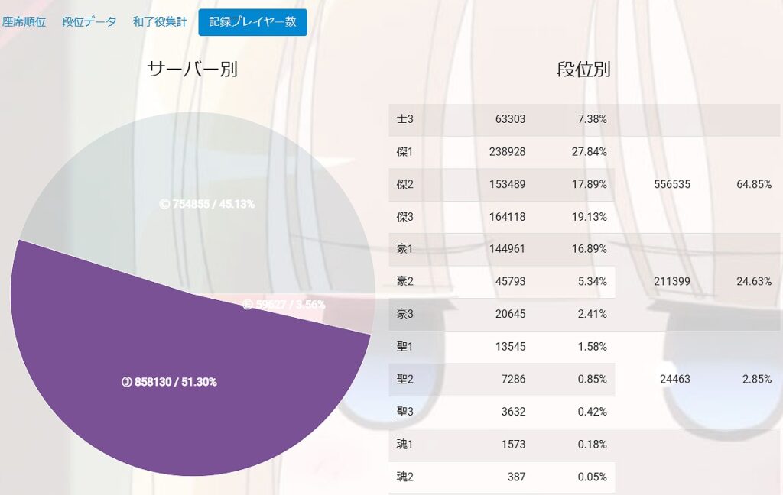This screenshot has height=495, width=783.
Task: Click the 聖1 rank row
Action: 502,347
